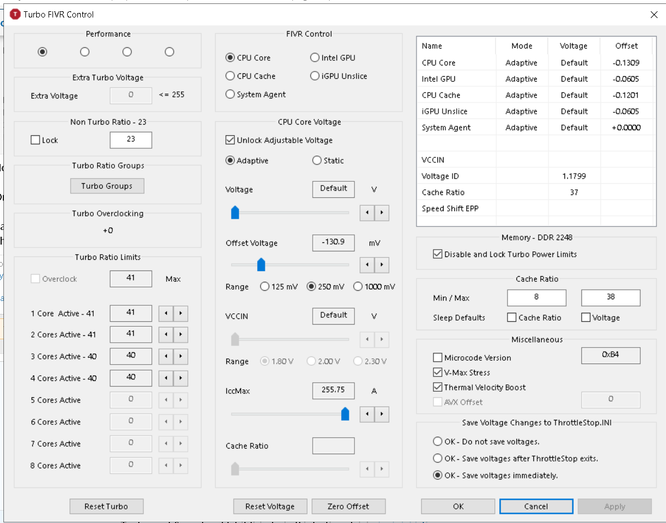Increase the 2 Cores Active ratio arrow
Image resolution: width=666 pixels, height=523 pixels.
point(181,335)
